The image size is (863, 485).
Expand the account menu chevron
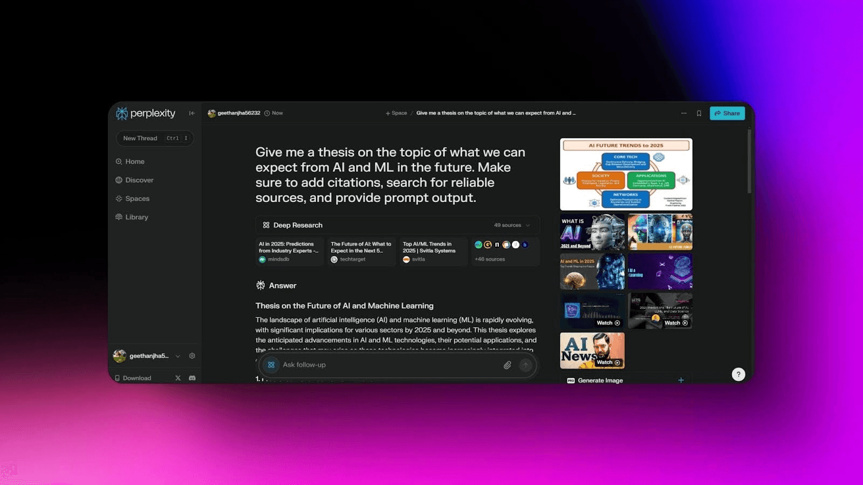coord(178,356)
